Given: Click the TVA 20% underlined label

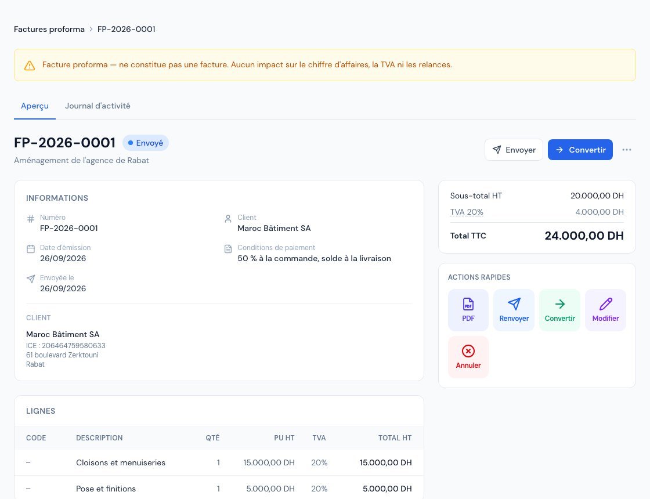Looking at the screenshot, I should [467, 212].
